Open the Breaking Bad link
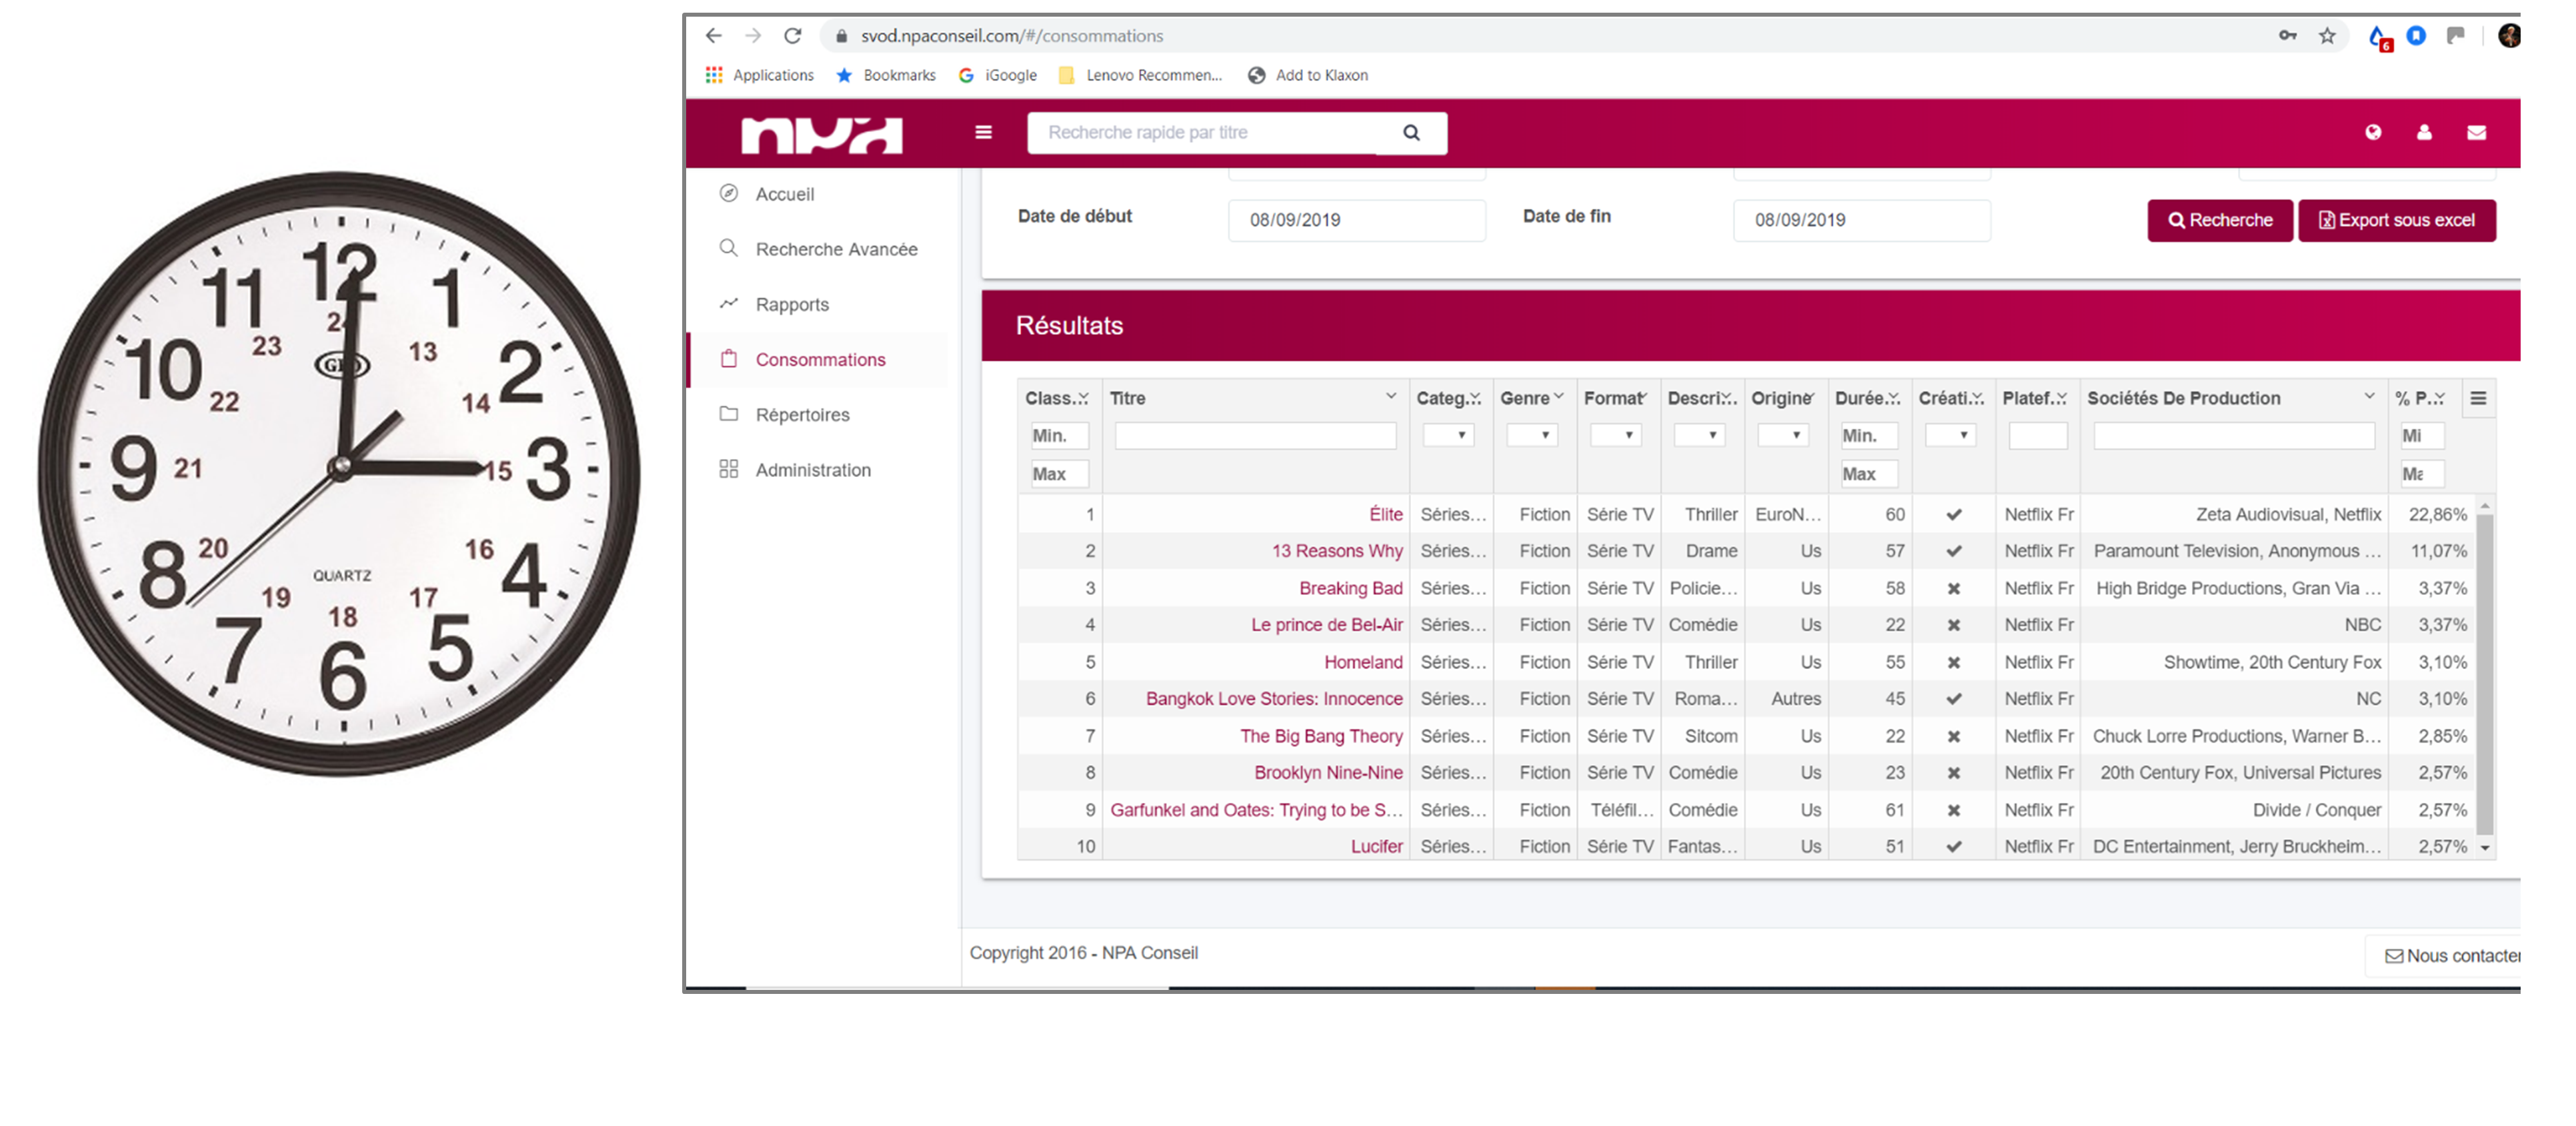Screen dimensions: 2576x1126 (1350, 588)
